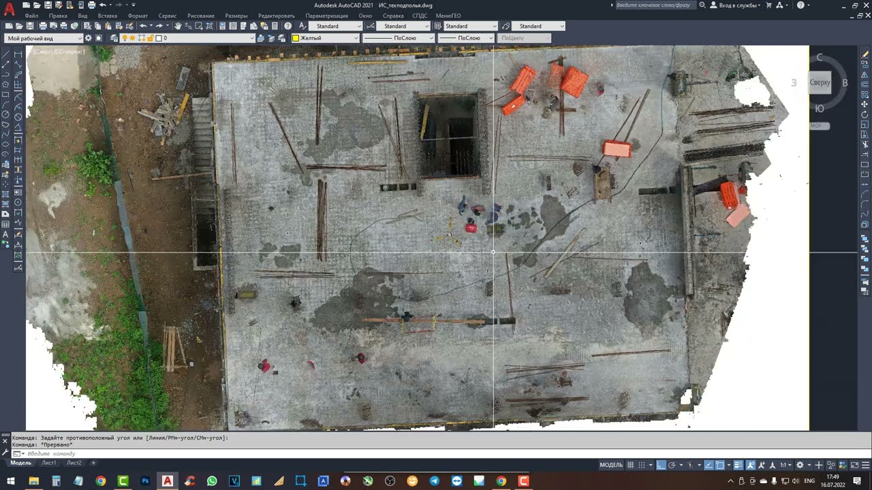Click the ViewCube east letter В

click(x=845, y=83)
